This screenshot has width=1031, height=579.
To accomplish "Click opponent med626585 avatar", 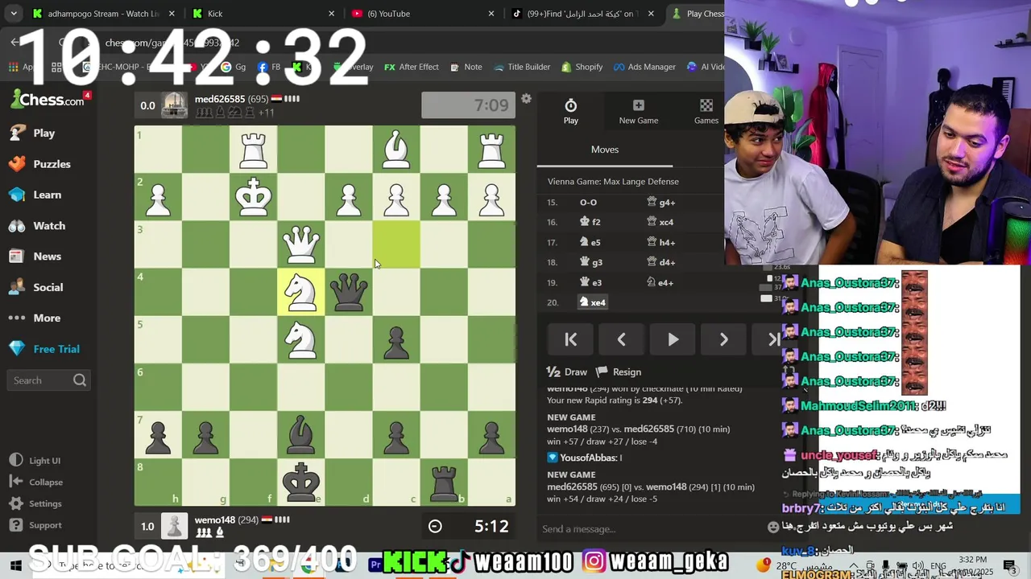I will tap(174, 105).
